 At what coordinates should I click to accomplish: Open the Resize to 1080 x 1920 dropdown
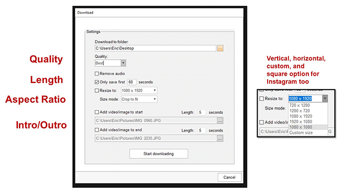pyautogui.click(x=155, y=90)
